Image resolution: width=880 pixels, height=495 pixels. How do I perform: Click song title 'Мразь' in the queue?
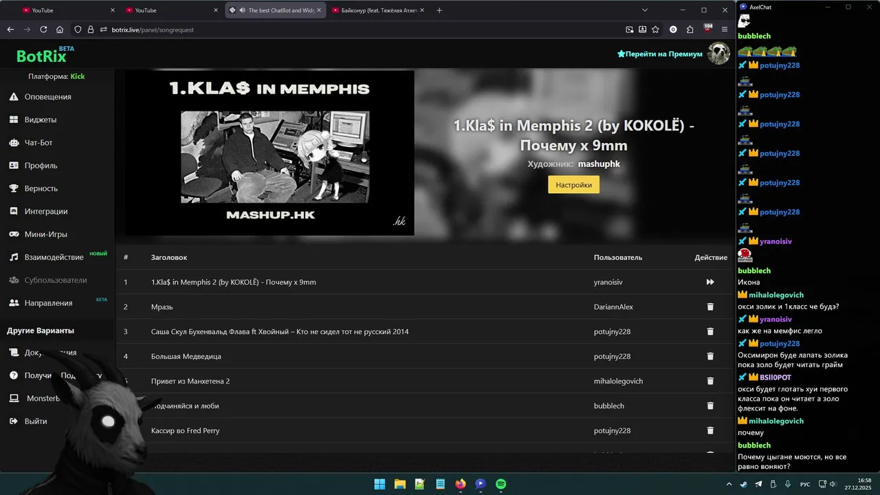162,307
